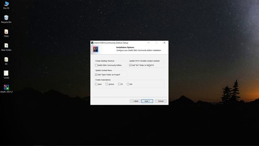The image size is (259, 146).
Task: Proceed with the Next button
Action: [x=147, y=101]
